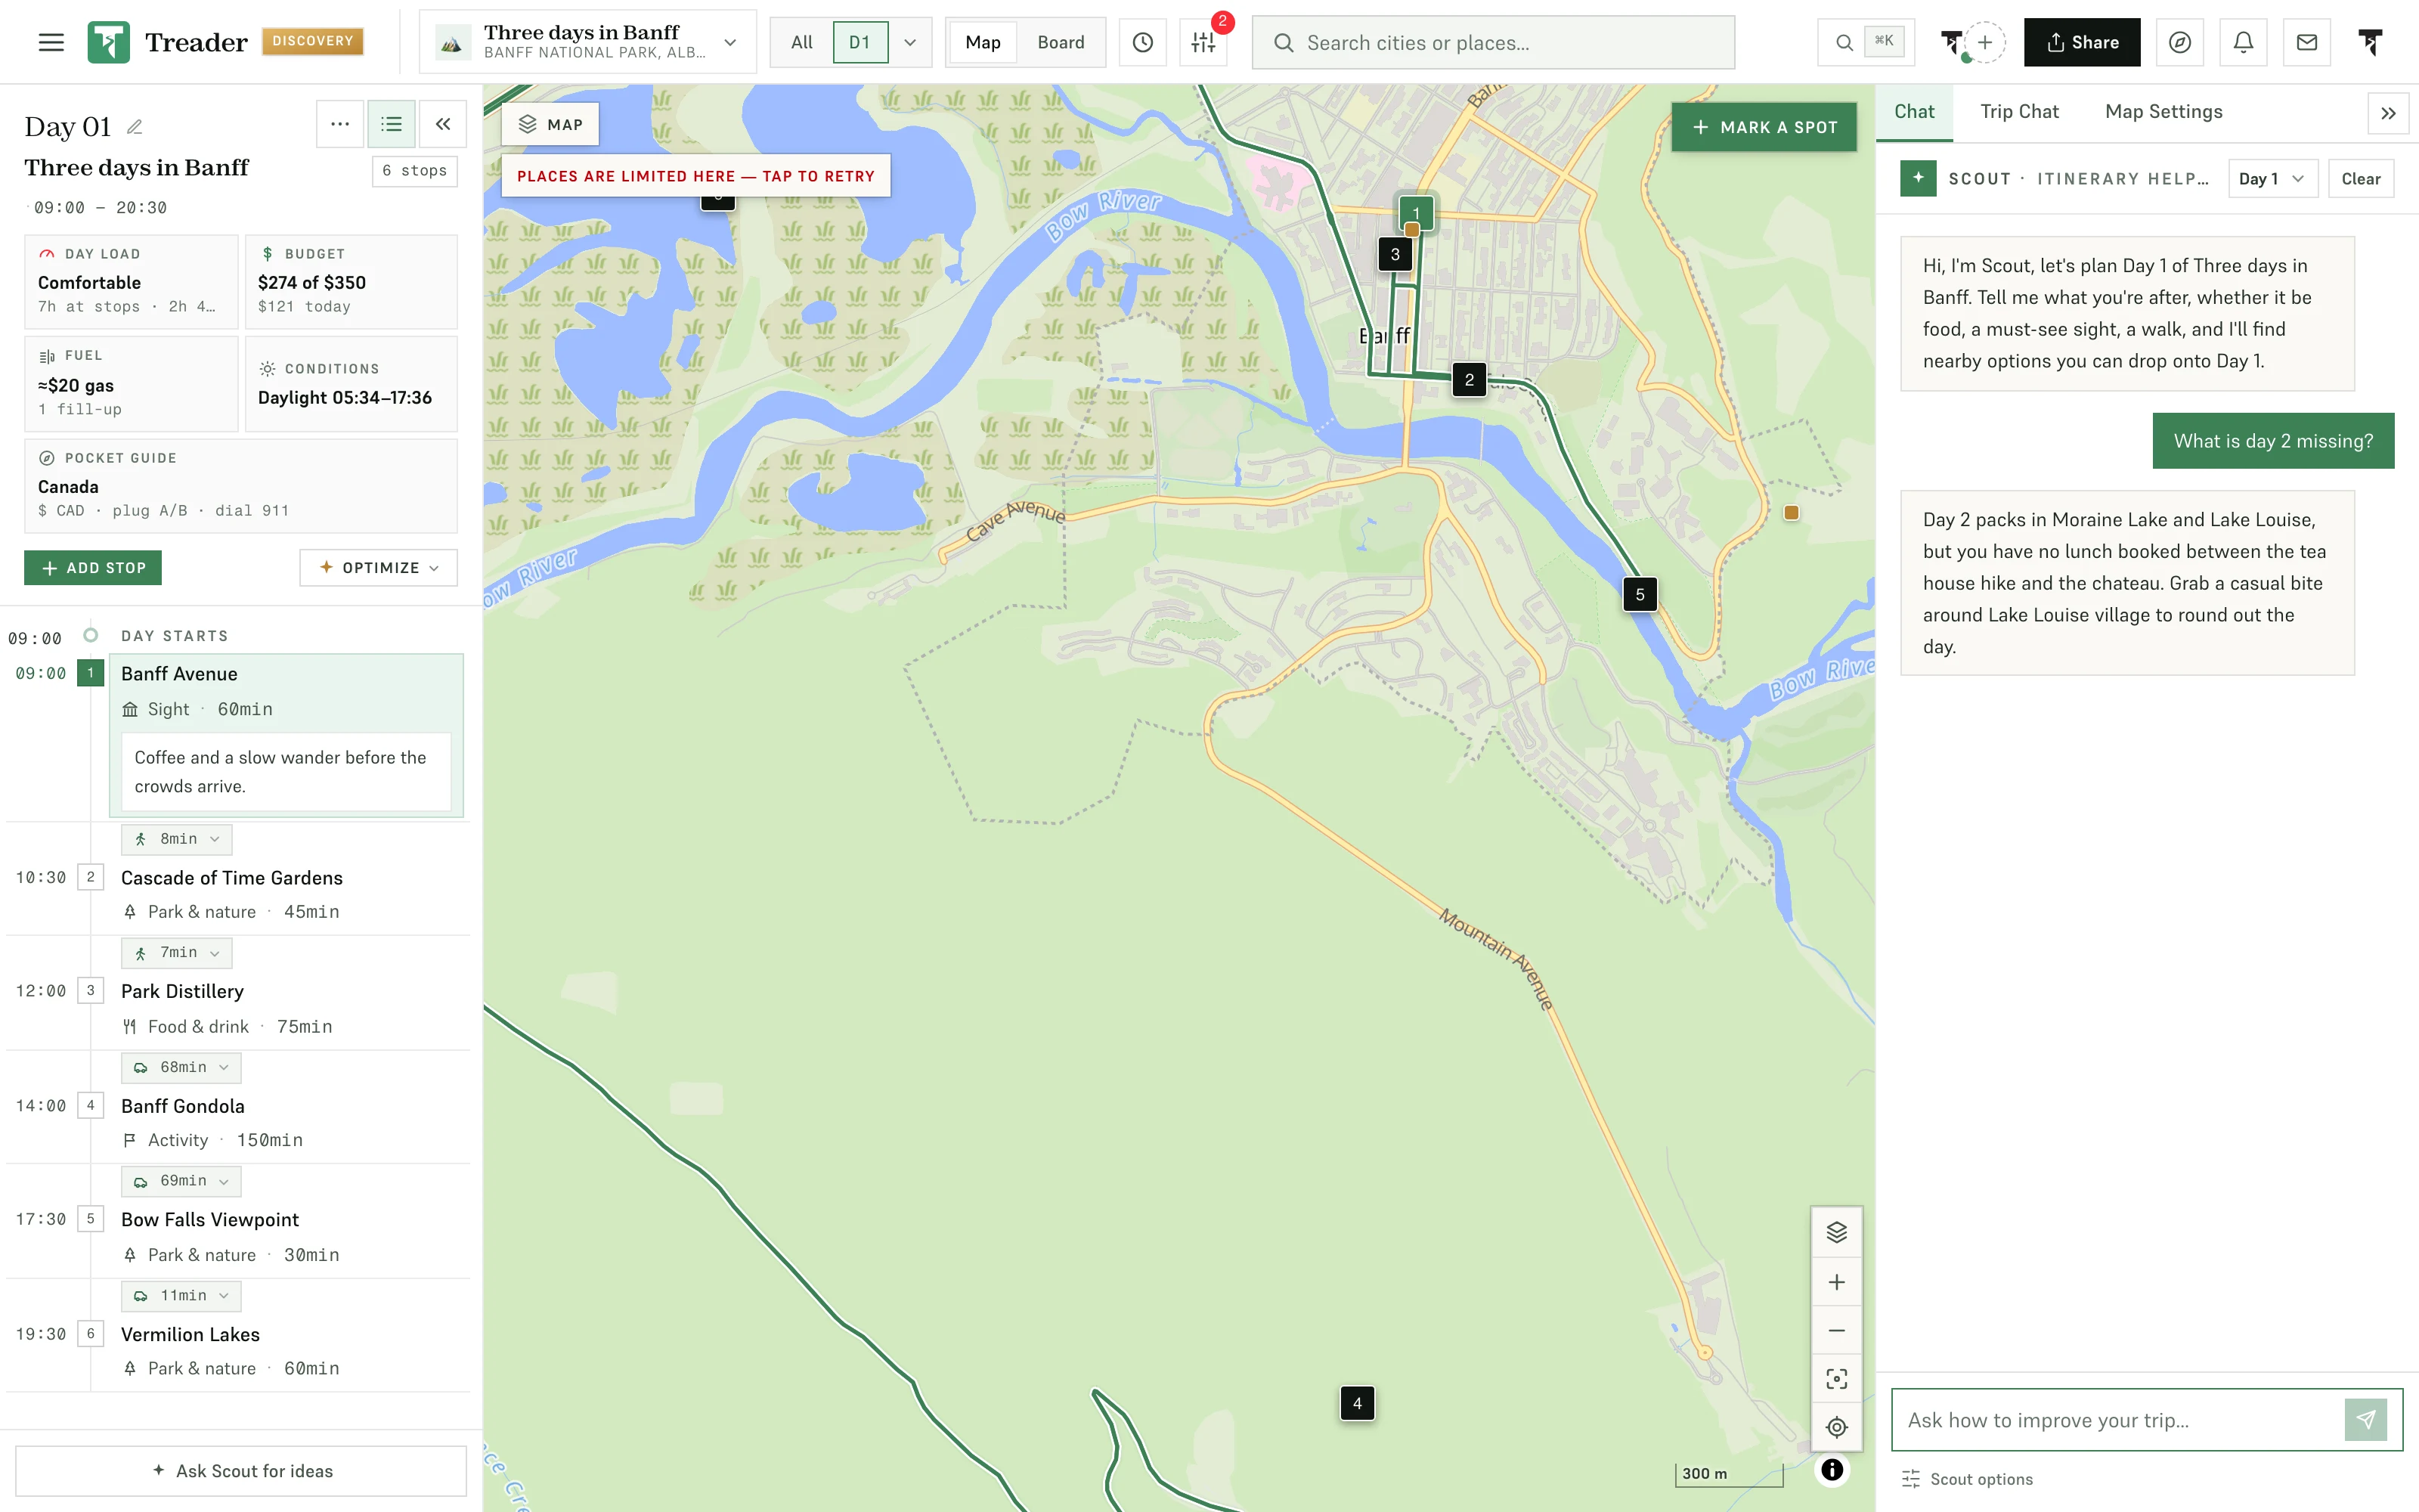Edit the Day 01 title pencil

(135, 127)
